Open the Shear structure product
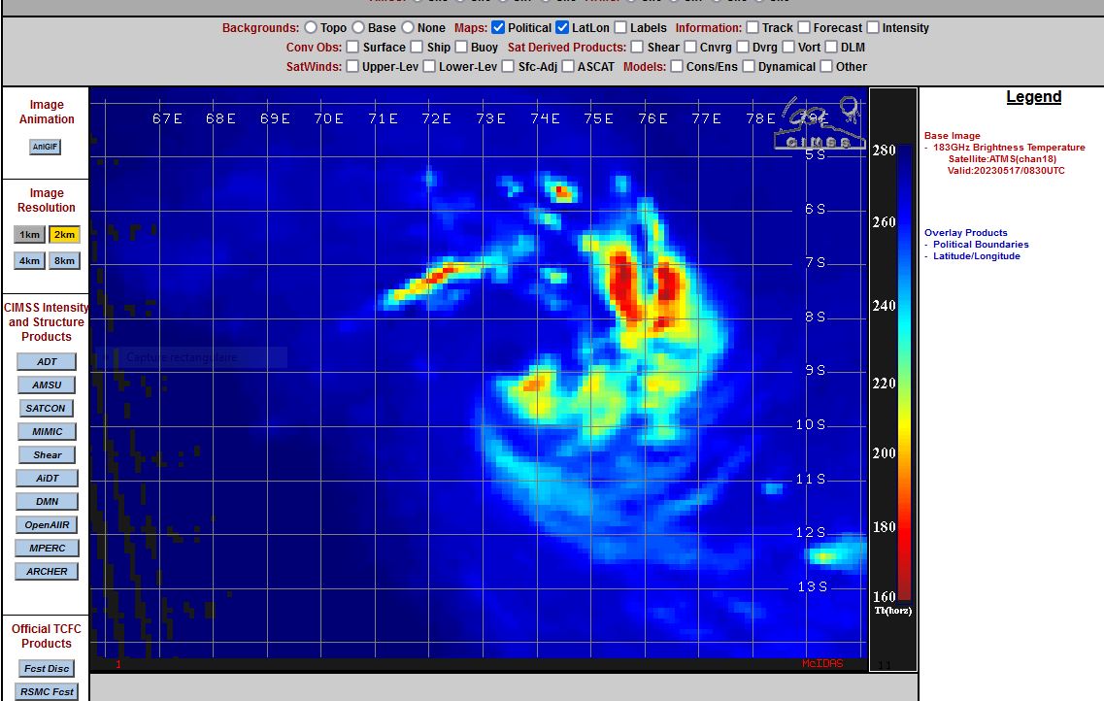 [x=47, y=455]
